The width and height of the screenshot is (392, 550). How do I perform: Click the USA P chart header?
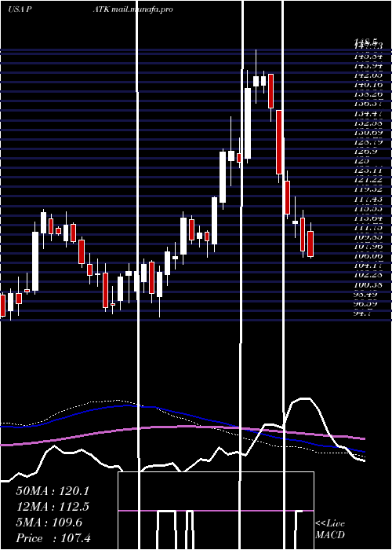pos(20,9)
